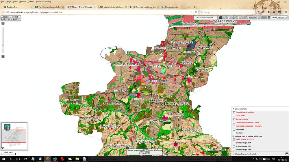Bookmark this page with the star icon

click(258, 12)
